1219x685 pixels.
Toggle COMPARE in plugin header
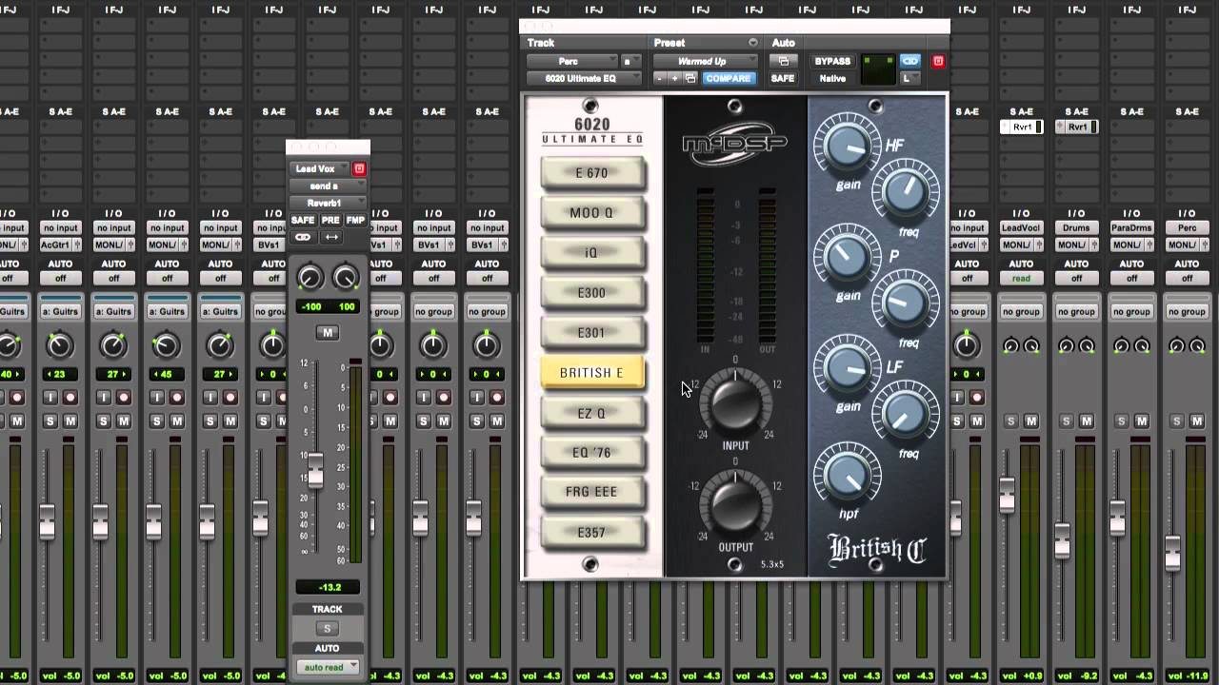tap(729, 79)
